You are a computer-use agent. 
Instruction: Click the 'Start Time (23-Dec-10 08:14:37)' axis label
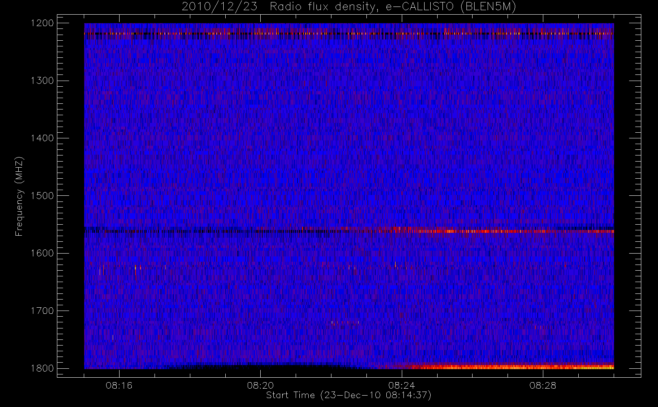click(x=349, y=395)
